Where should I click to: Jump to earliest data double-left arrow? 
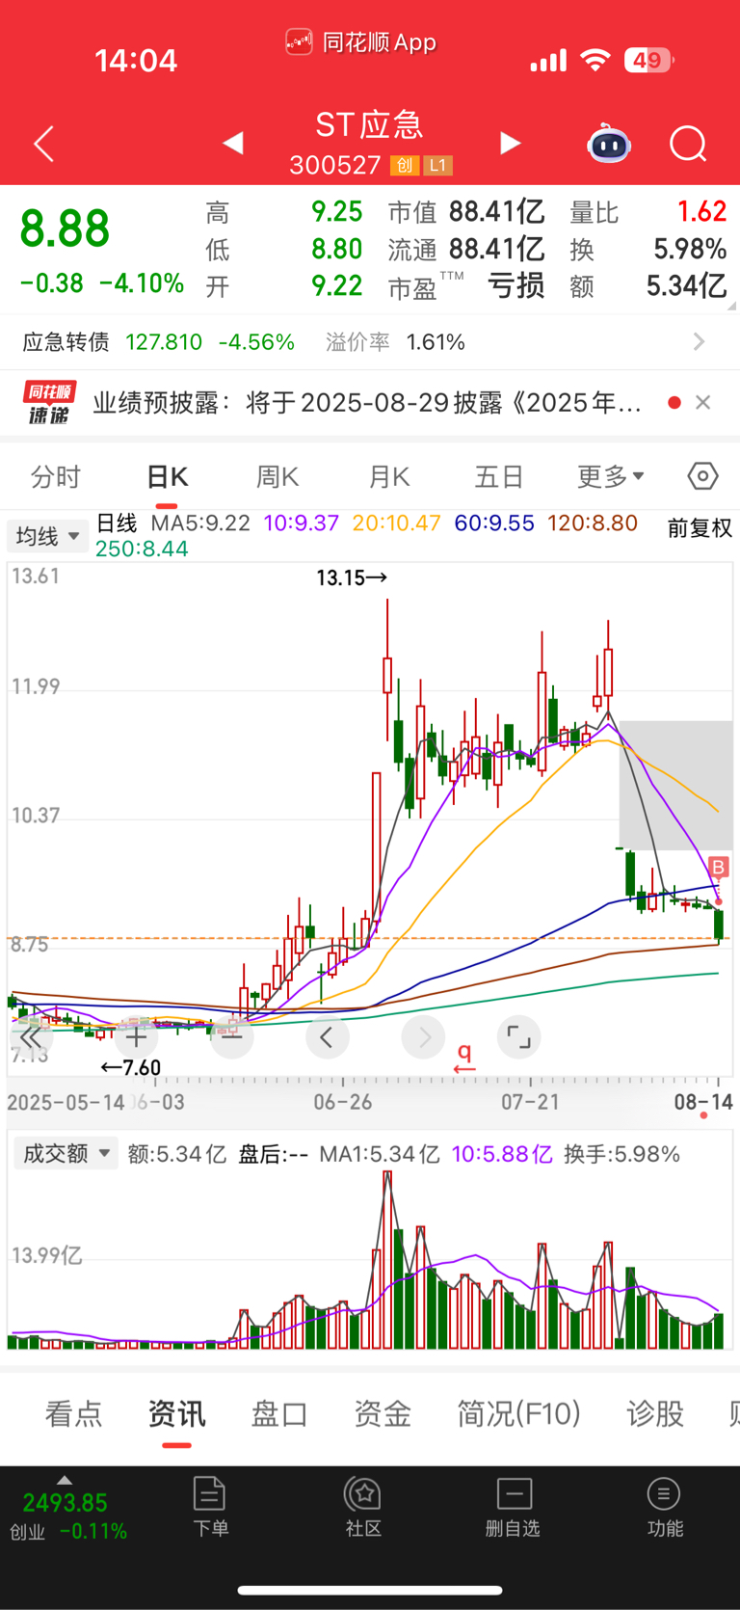(x=31, y=1037)
